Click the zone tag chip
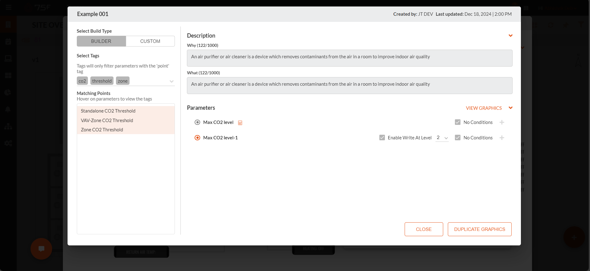This screenshot has height=271, width=590. click(x=122, y=81)
